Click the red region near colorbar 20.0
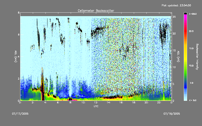202x126 pixels. tap(185, 31)
